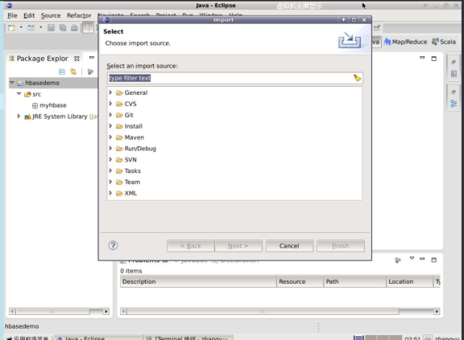464x340 pixels.
Task: Click Collapse All in Package Explorer
Action: pos(62,72)
